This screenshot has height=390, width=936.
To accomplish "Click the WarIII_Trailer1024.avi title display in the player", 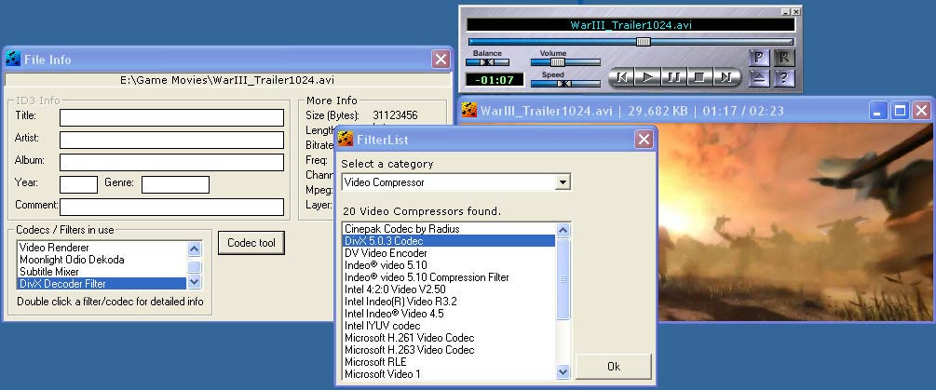I will [631, 25].
